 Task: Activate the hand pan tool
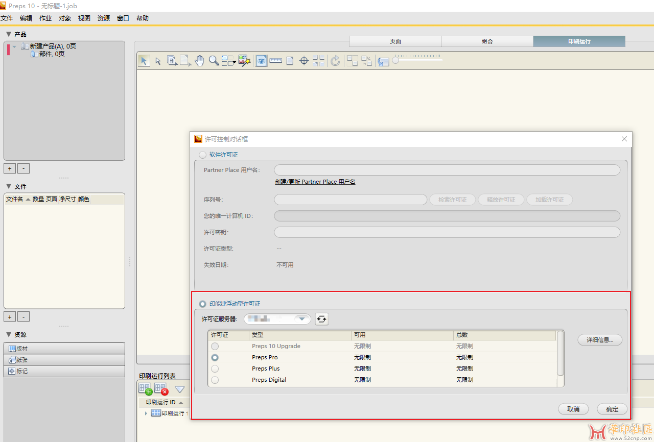(x=199, y=61)
